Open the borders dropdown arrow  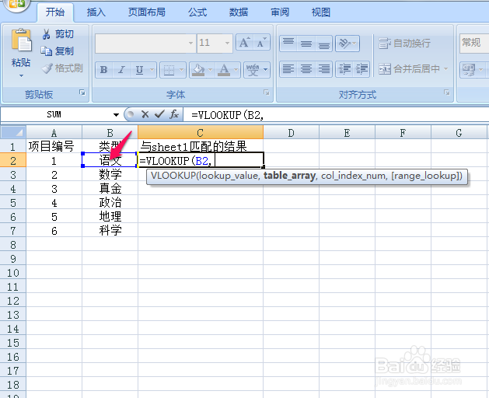click(x=181, y=69)
